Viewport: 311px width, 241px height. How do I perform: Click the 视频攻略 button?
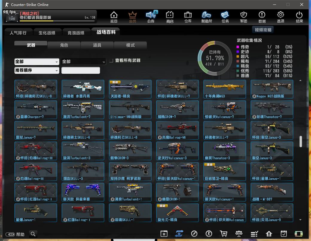click(x=263, y=30)
